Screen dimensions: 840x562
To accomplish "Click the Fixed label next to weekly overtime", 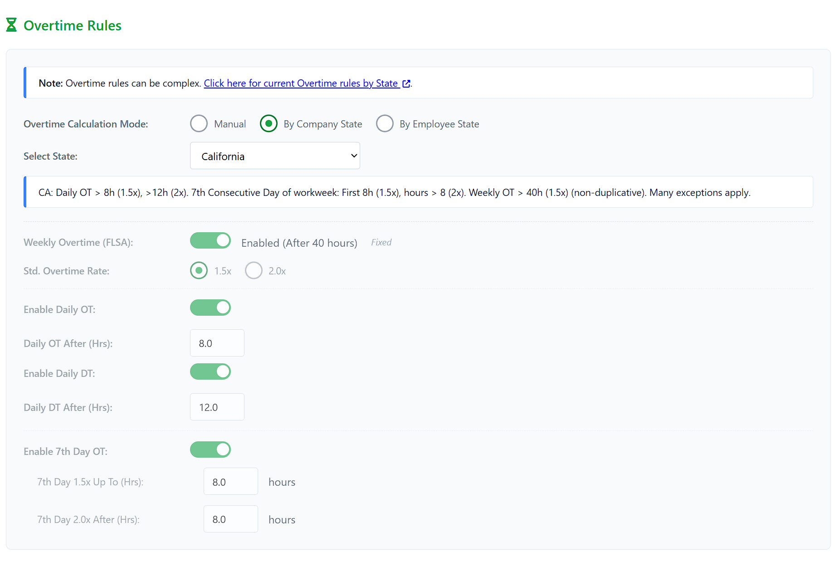I will [381, 243].
